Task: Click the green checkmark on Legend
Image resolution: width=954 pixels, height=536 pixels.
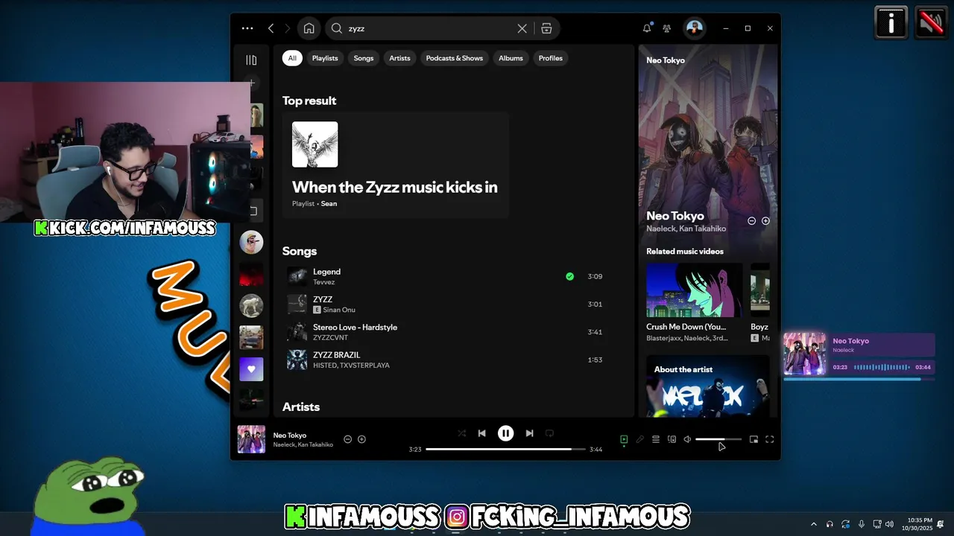Action: click(x=569, y=276)
